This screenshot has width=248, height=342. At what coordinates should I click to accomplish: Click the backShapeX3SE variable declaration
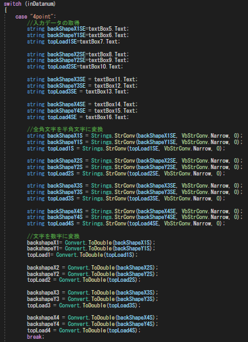point(67,79)
